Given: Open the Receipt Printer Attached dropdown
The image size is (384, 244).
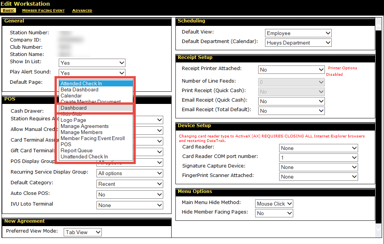Looking at the screenshot, I should [x=291, y=70].
